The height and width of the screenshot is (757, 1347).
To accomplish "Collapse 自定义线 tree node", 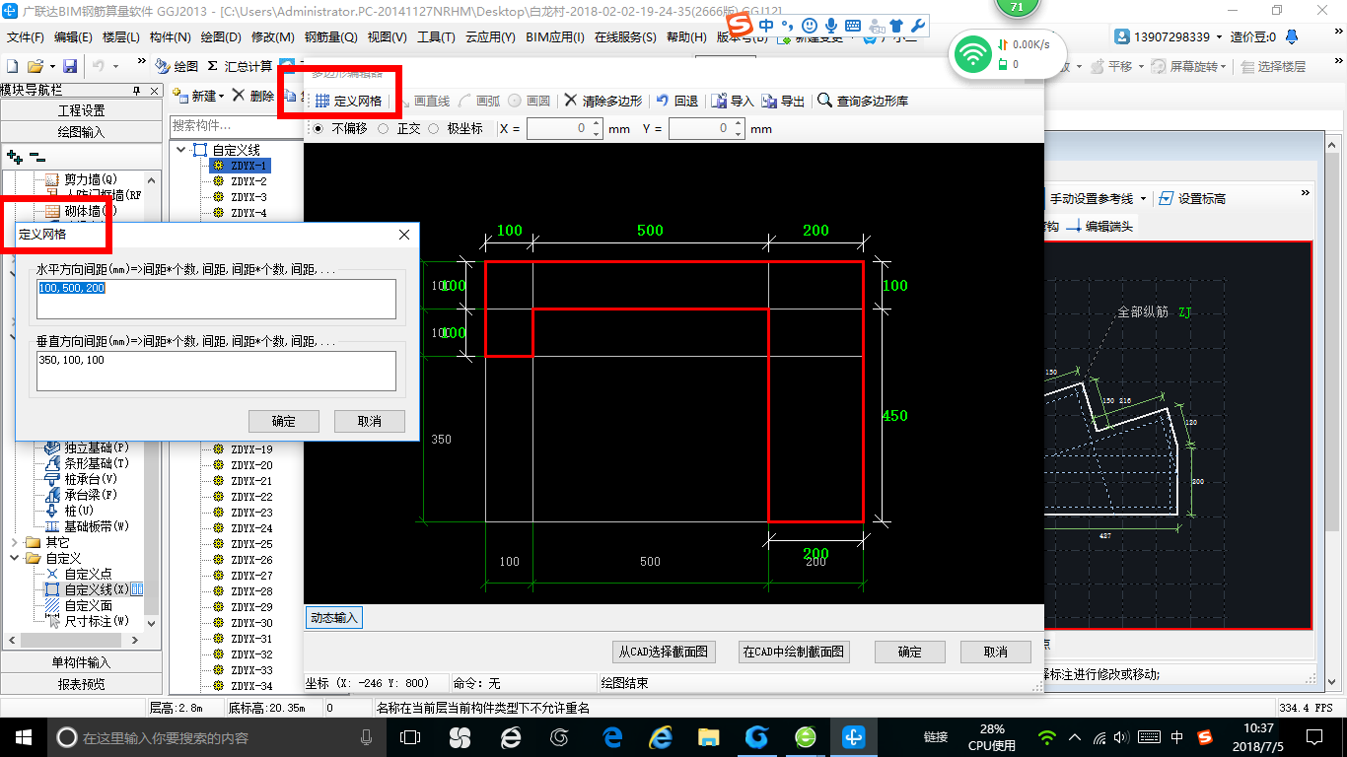I will [x=182, y=150].
